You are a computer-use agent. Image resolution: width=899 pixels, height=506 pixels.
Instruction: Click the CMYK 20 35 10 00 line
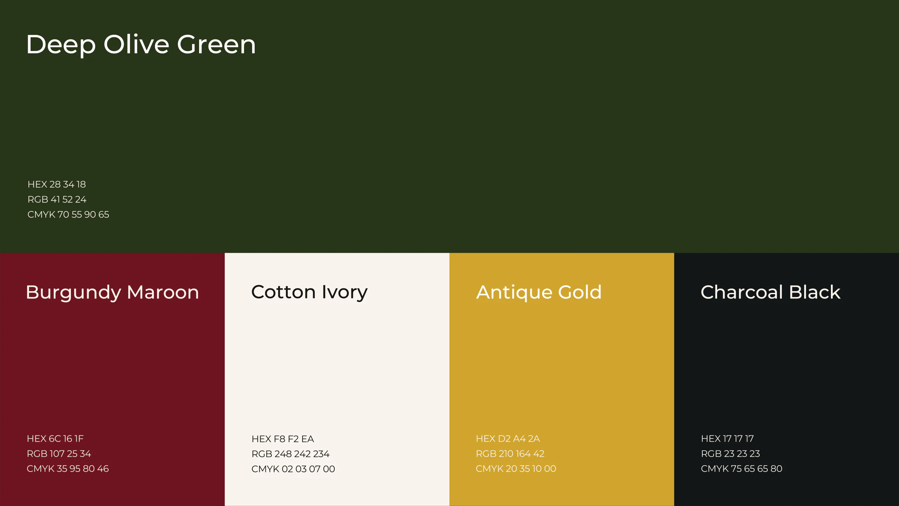click(516, 469)
